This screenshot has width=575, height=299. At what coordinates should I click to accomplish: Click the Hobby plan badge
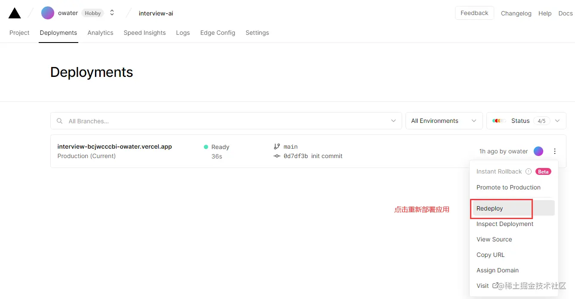pyautogui.click(x=92, y=13)
